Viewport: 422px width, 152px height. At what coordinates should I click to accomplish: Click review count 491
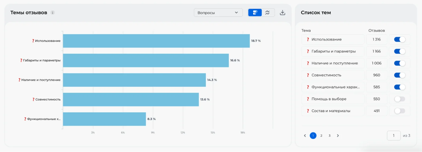pos(377,111)
